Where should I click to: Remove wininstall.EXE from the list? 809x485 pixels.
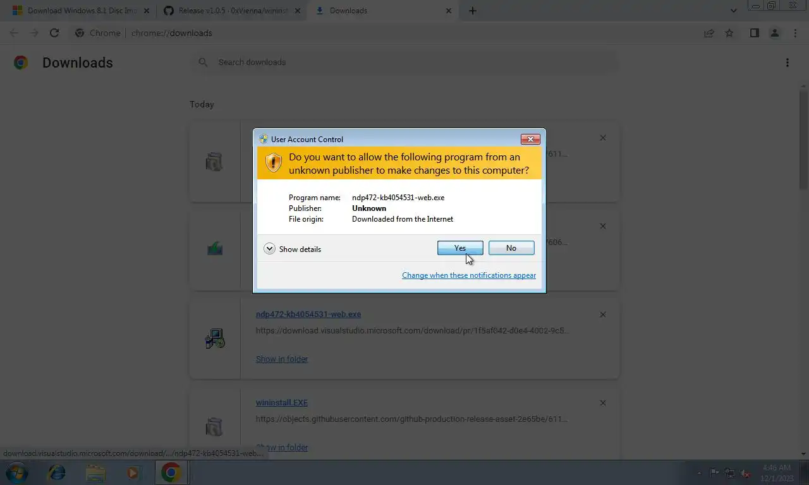tap(603, 403)
